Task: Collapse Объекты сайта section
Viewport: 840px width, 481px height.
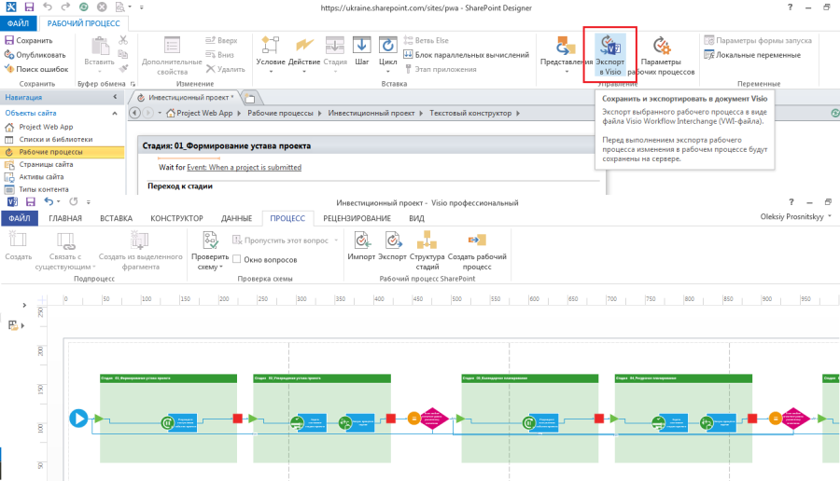Action: click(x=115, y=113)
